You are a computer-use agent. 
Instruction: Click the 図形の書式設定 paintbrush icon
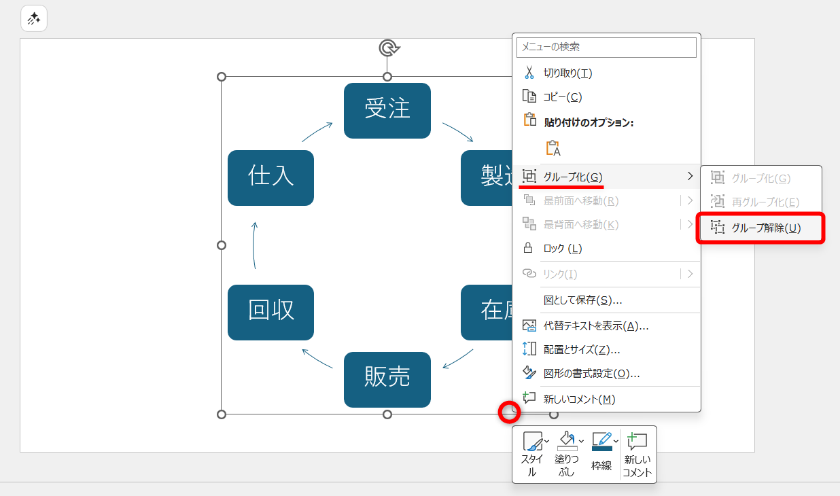pos(529,372)
